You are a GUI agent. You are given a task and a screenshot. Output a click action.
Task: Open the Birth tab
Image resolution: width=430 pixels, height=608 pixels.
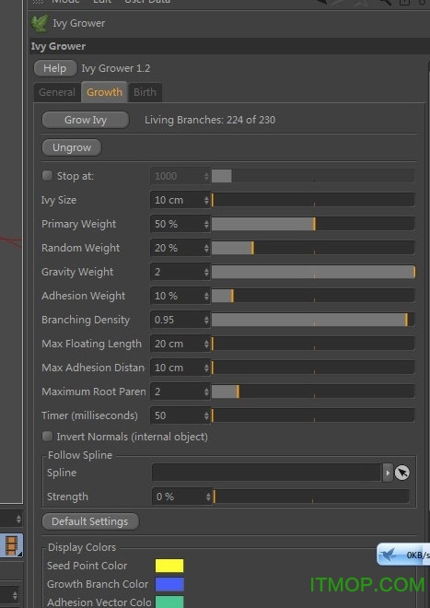145,92
